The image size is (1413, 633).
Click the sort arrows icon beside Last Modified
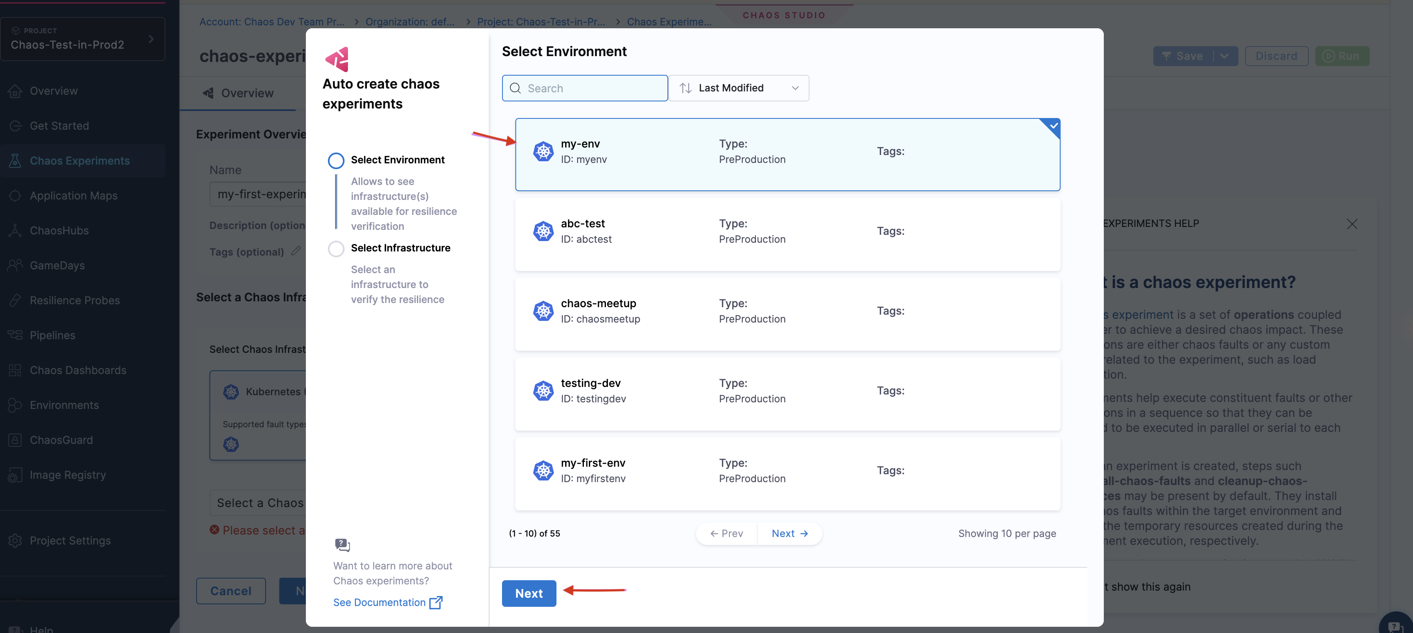click(685, 88)
